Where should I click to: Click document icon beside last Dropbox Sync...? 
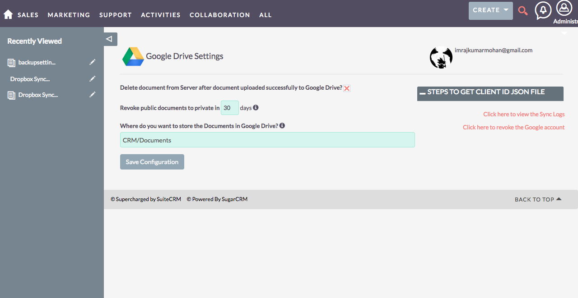[x=12, y=95]
